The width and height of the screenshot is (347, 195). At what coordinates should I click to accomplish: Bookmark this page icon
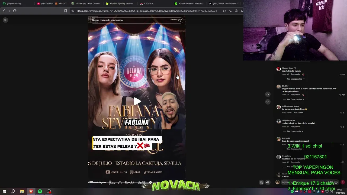click(x=66, y=11)
